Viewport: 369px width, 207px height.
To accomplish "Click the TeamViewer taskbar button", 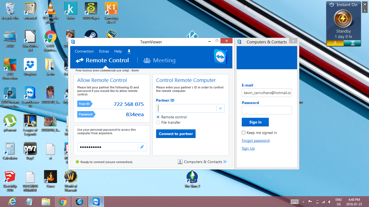I will 96,202.
